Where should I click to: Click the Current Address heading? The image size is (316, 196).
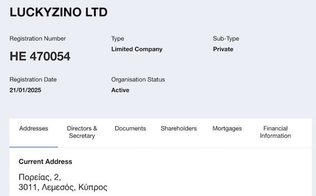(45, 161)
